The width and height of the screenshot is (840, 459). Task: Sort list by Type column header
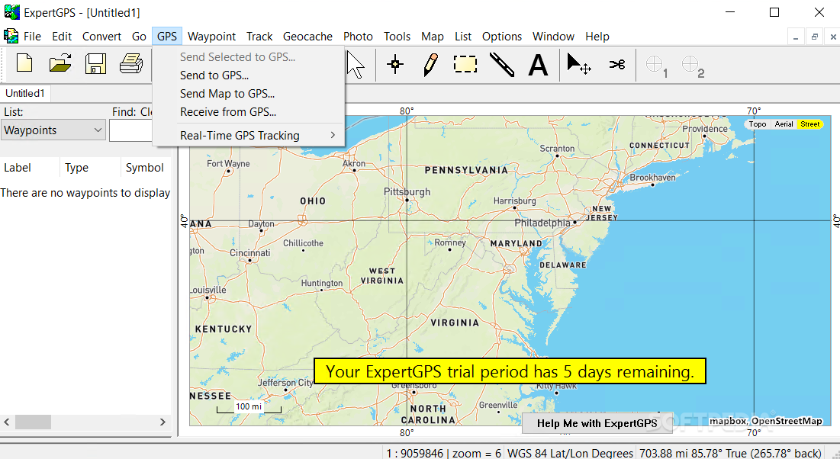[90, 168]
